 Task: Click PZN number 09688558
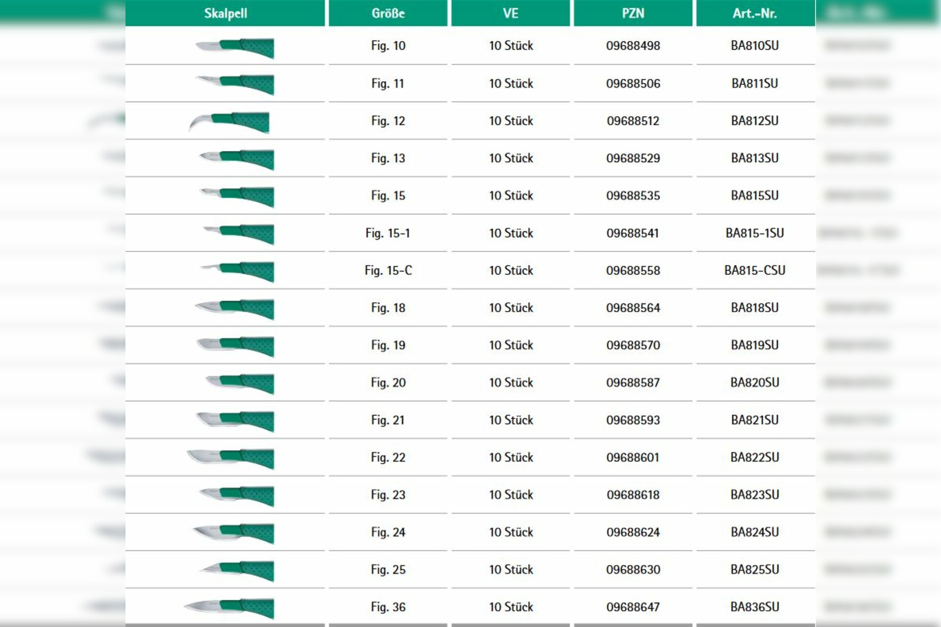pyautogui.click(x=633, y=270)
